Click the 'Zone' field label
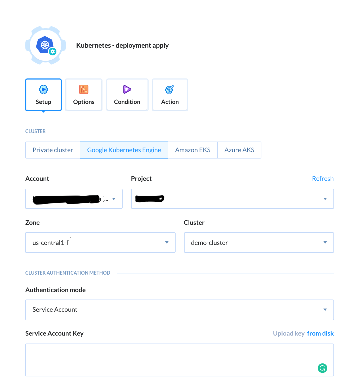This screenshot has height=387, width=357. click(33, 223)
